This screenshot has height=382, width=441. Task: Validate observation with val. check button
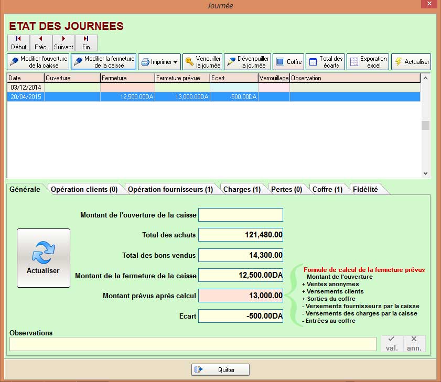[x=392, y=344]
